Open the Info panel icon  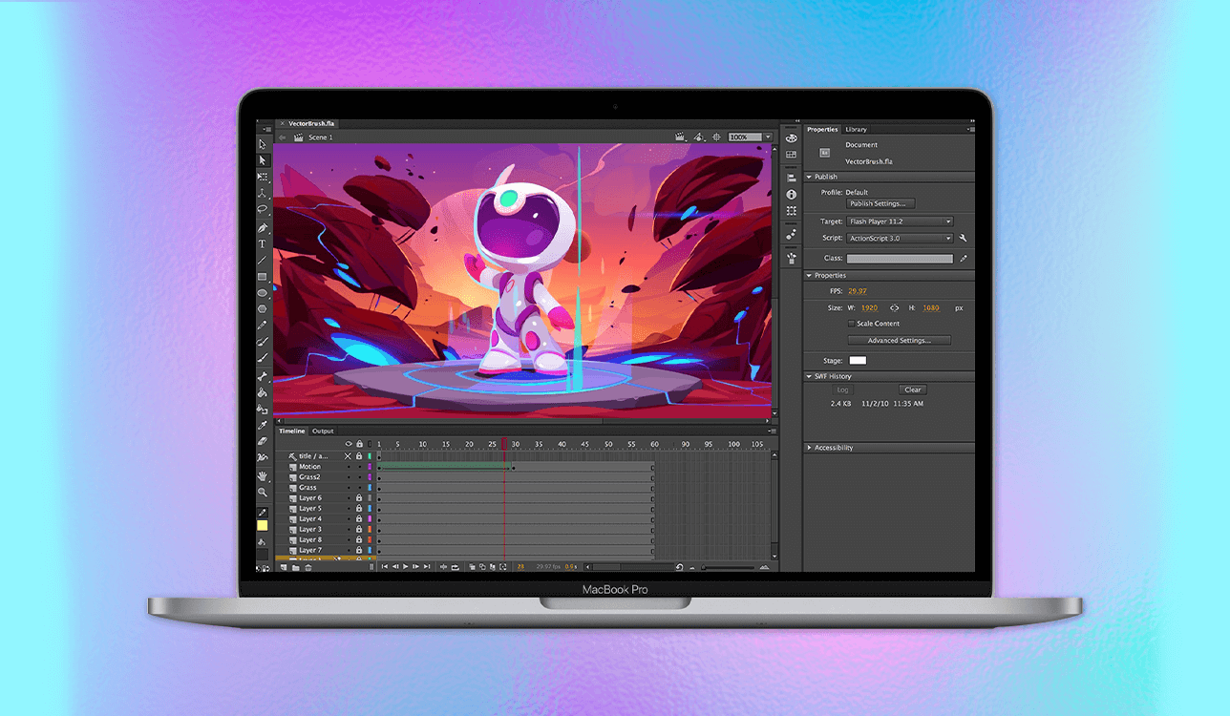[791, 194]
